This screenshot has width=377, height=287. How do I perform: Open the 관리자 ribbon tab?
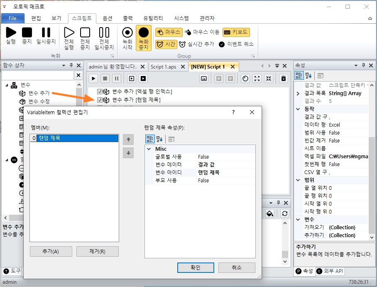click(207, 18)
